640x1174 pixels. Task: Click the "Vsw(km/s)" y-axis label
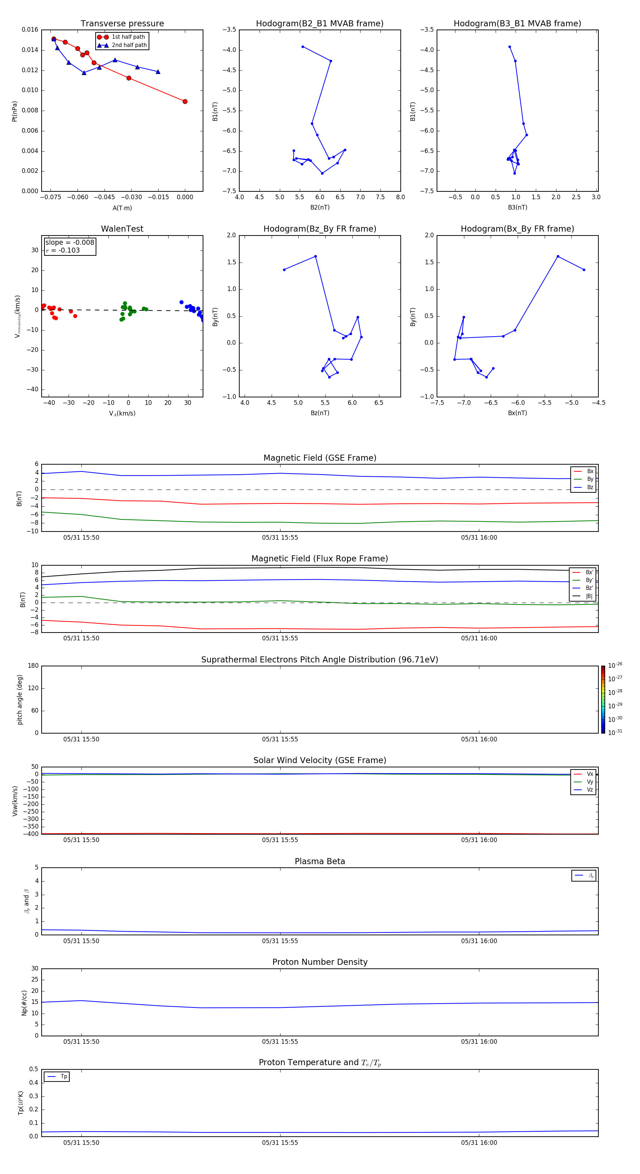click(x=15, y=801)
